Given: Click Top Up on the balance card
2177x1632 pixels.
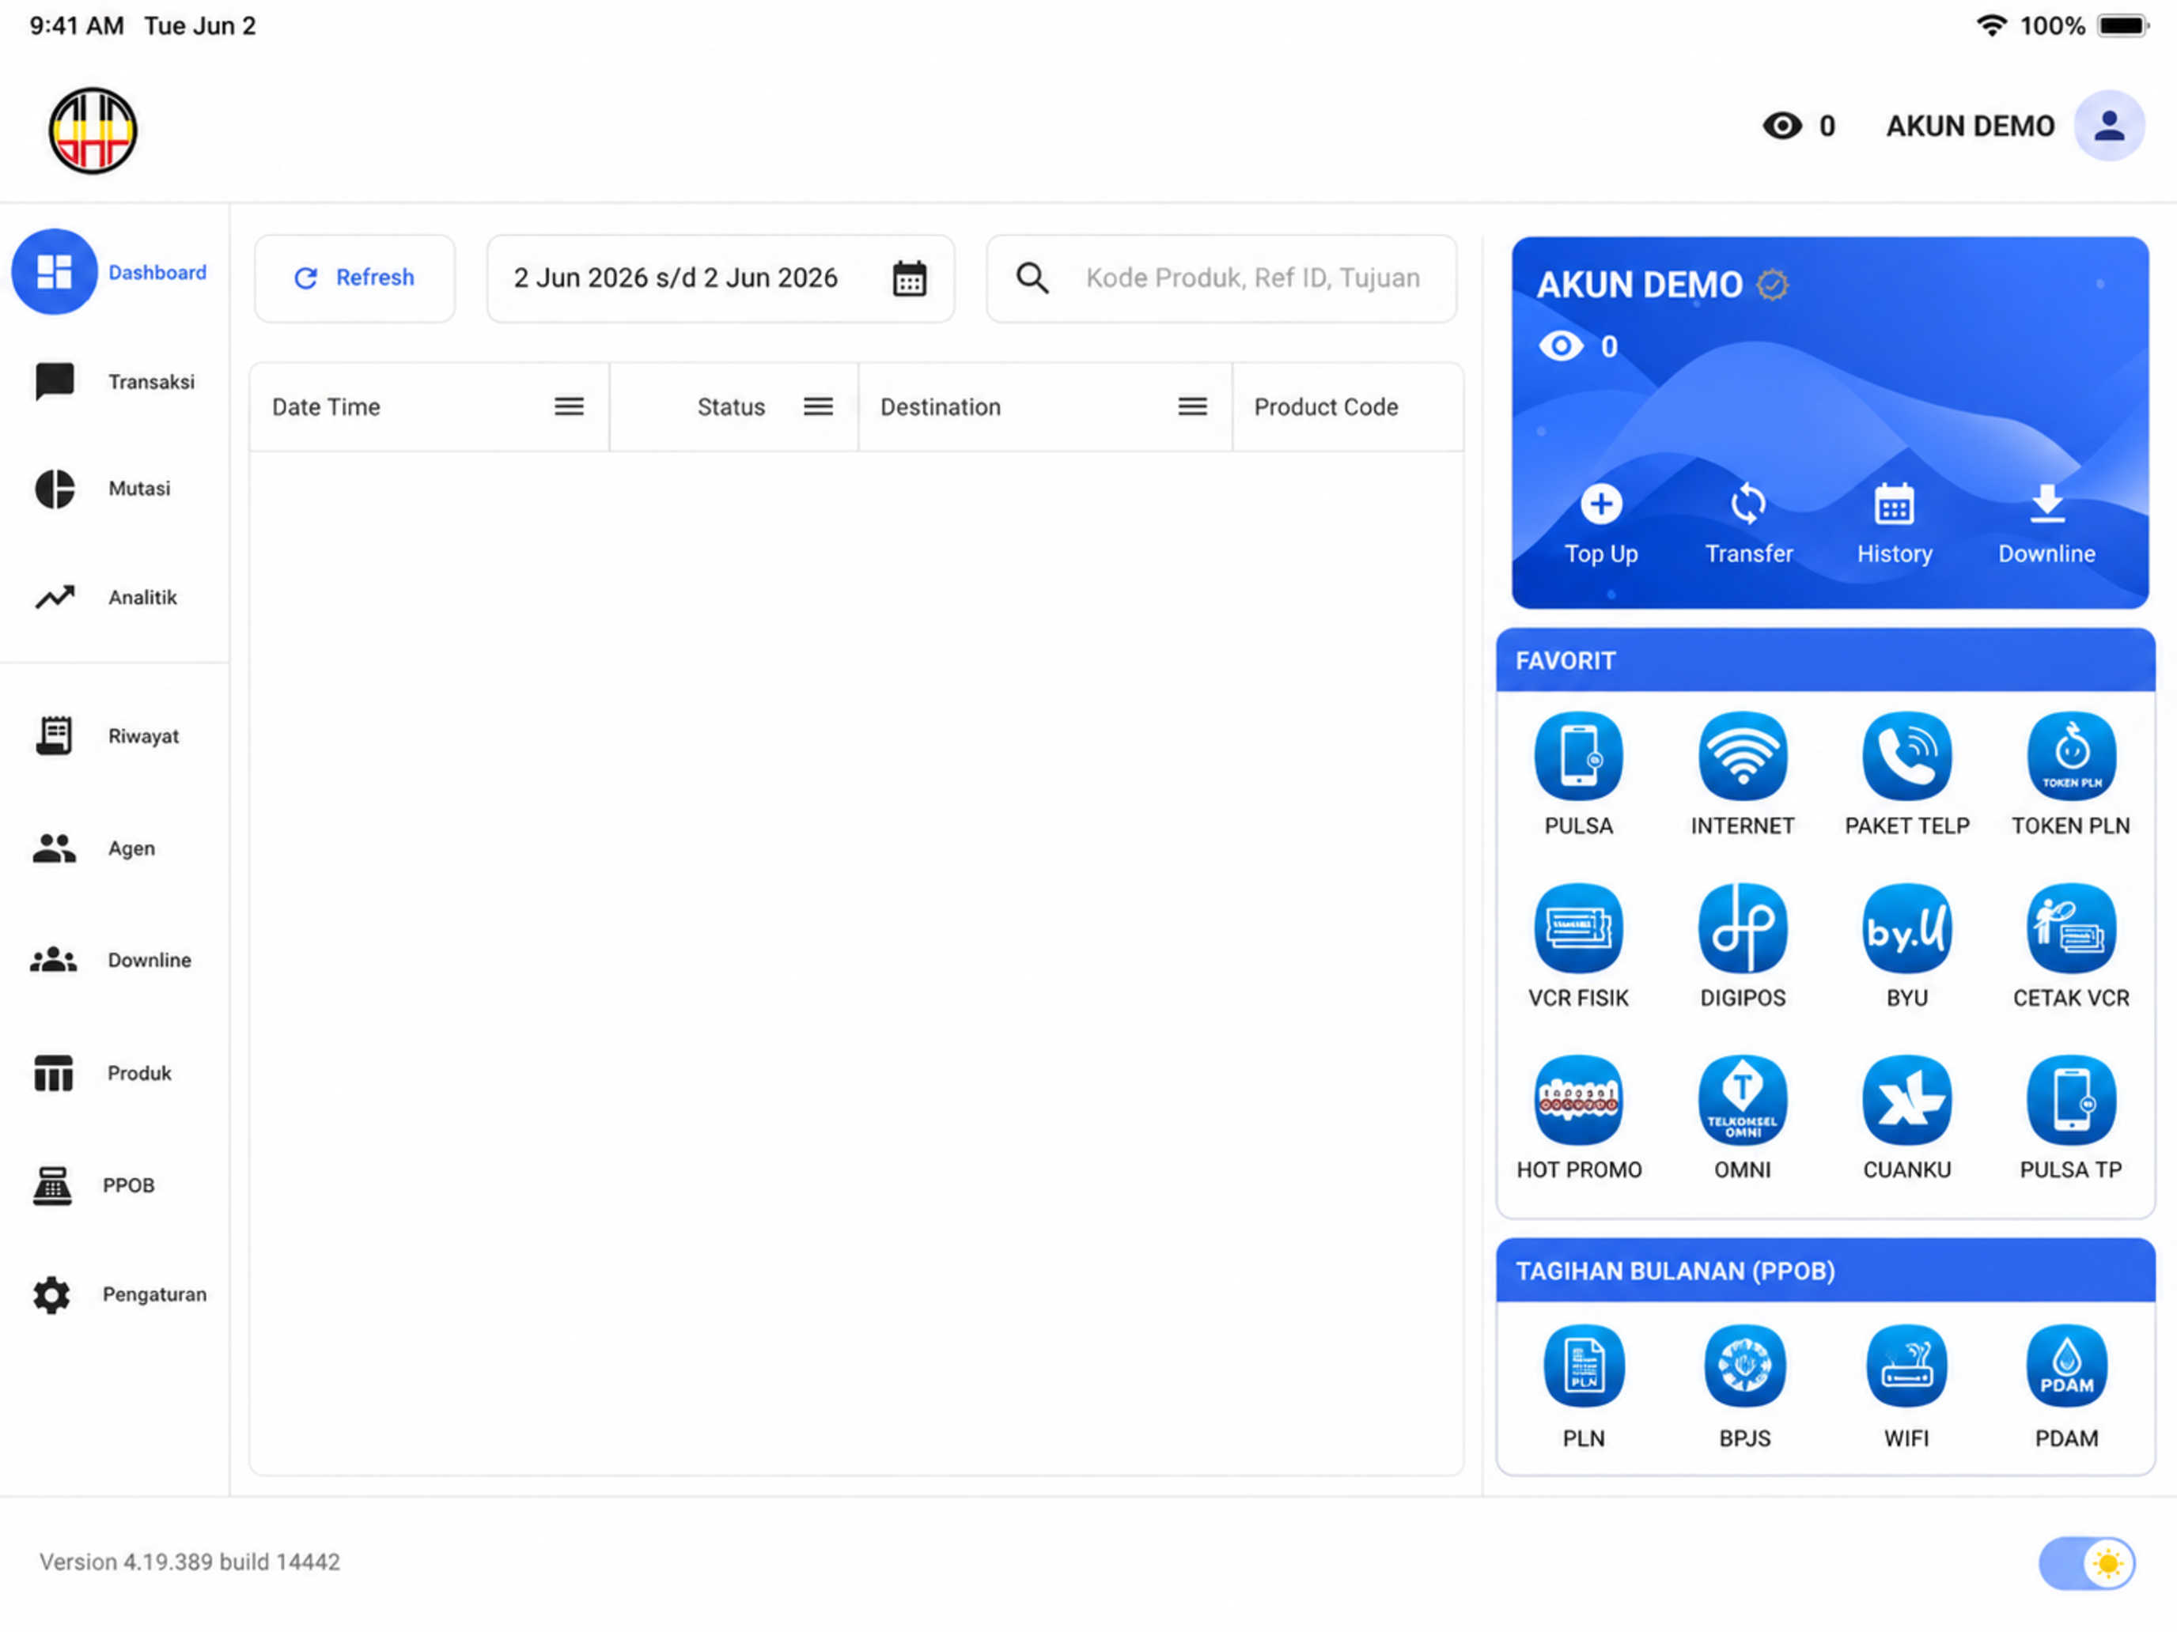Looking at the screenshot, I should tap(1601, 524).
